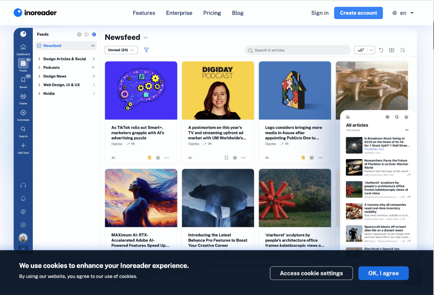Open the Unread (24) dropdown
Screen dimensions: 434x295
pyautogui.click(x=121, y=50)
